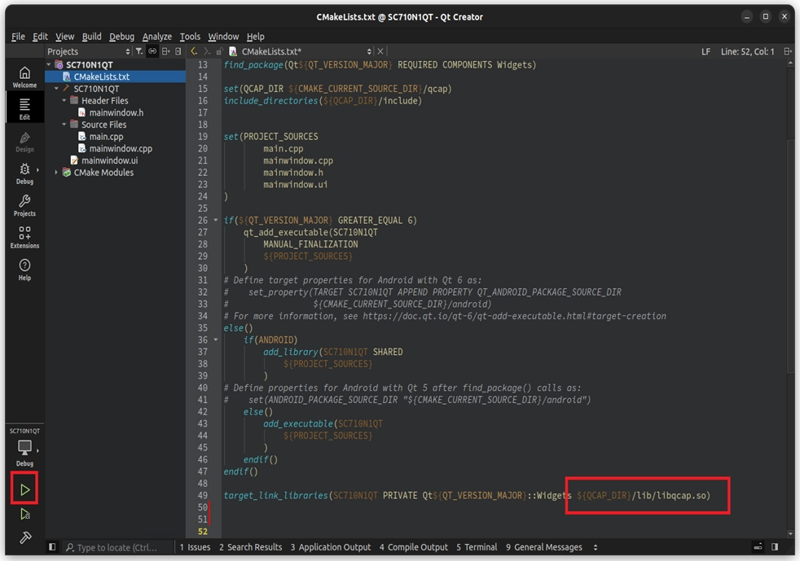
Task: Build the project with the hammer icon
Action: (x=24, y=537)
